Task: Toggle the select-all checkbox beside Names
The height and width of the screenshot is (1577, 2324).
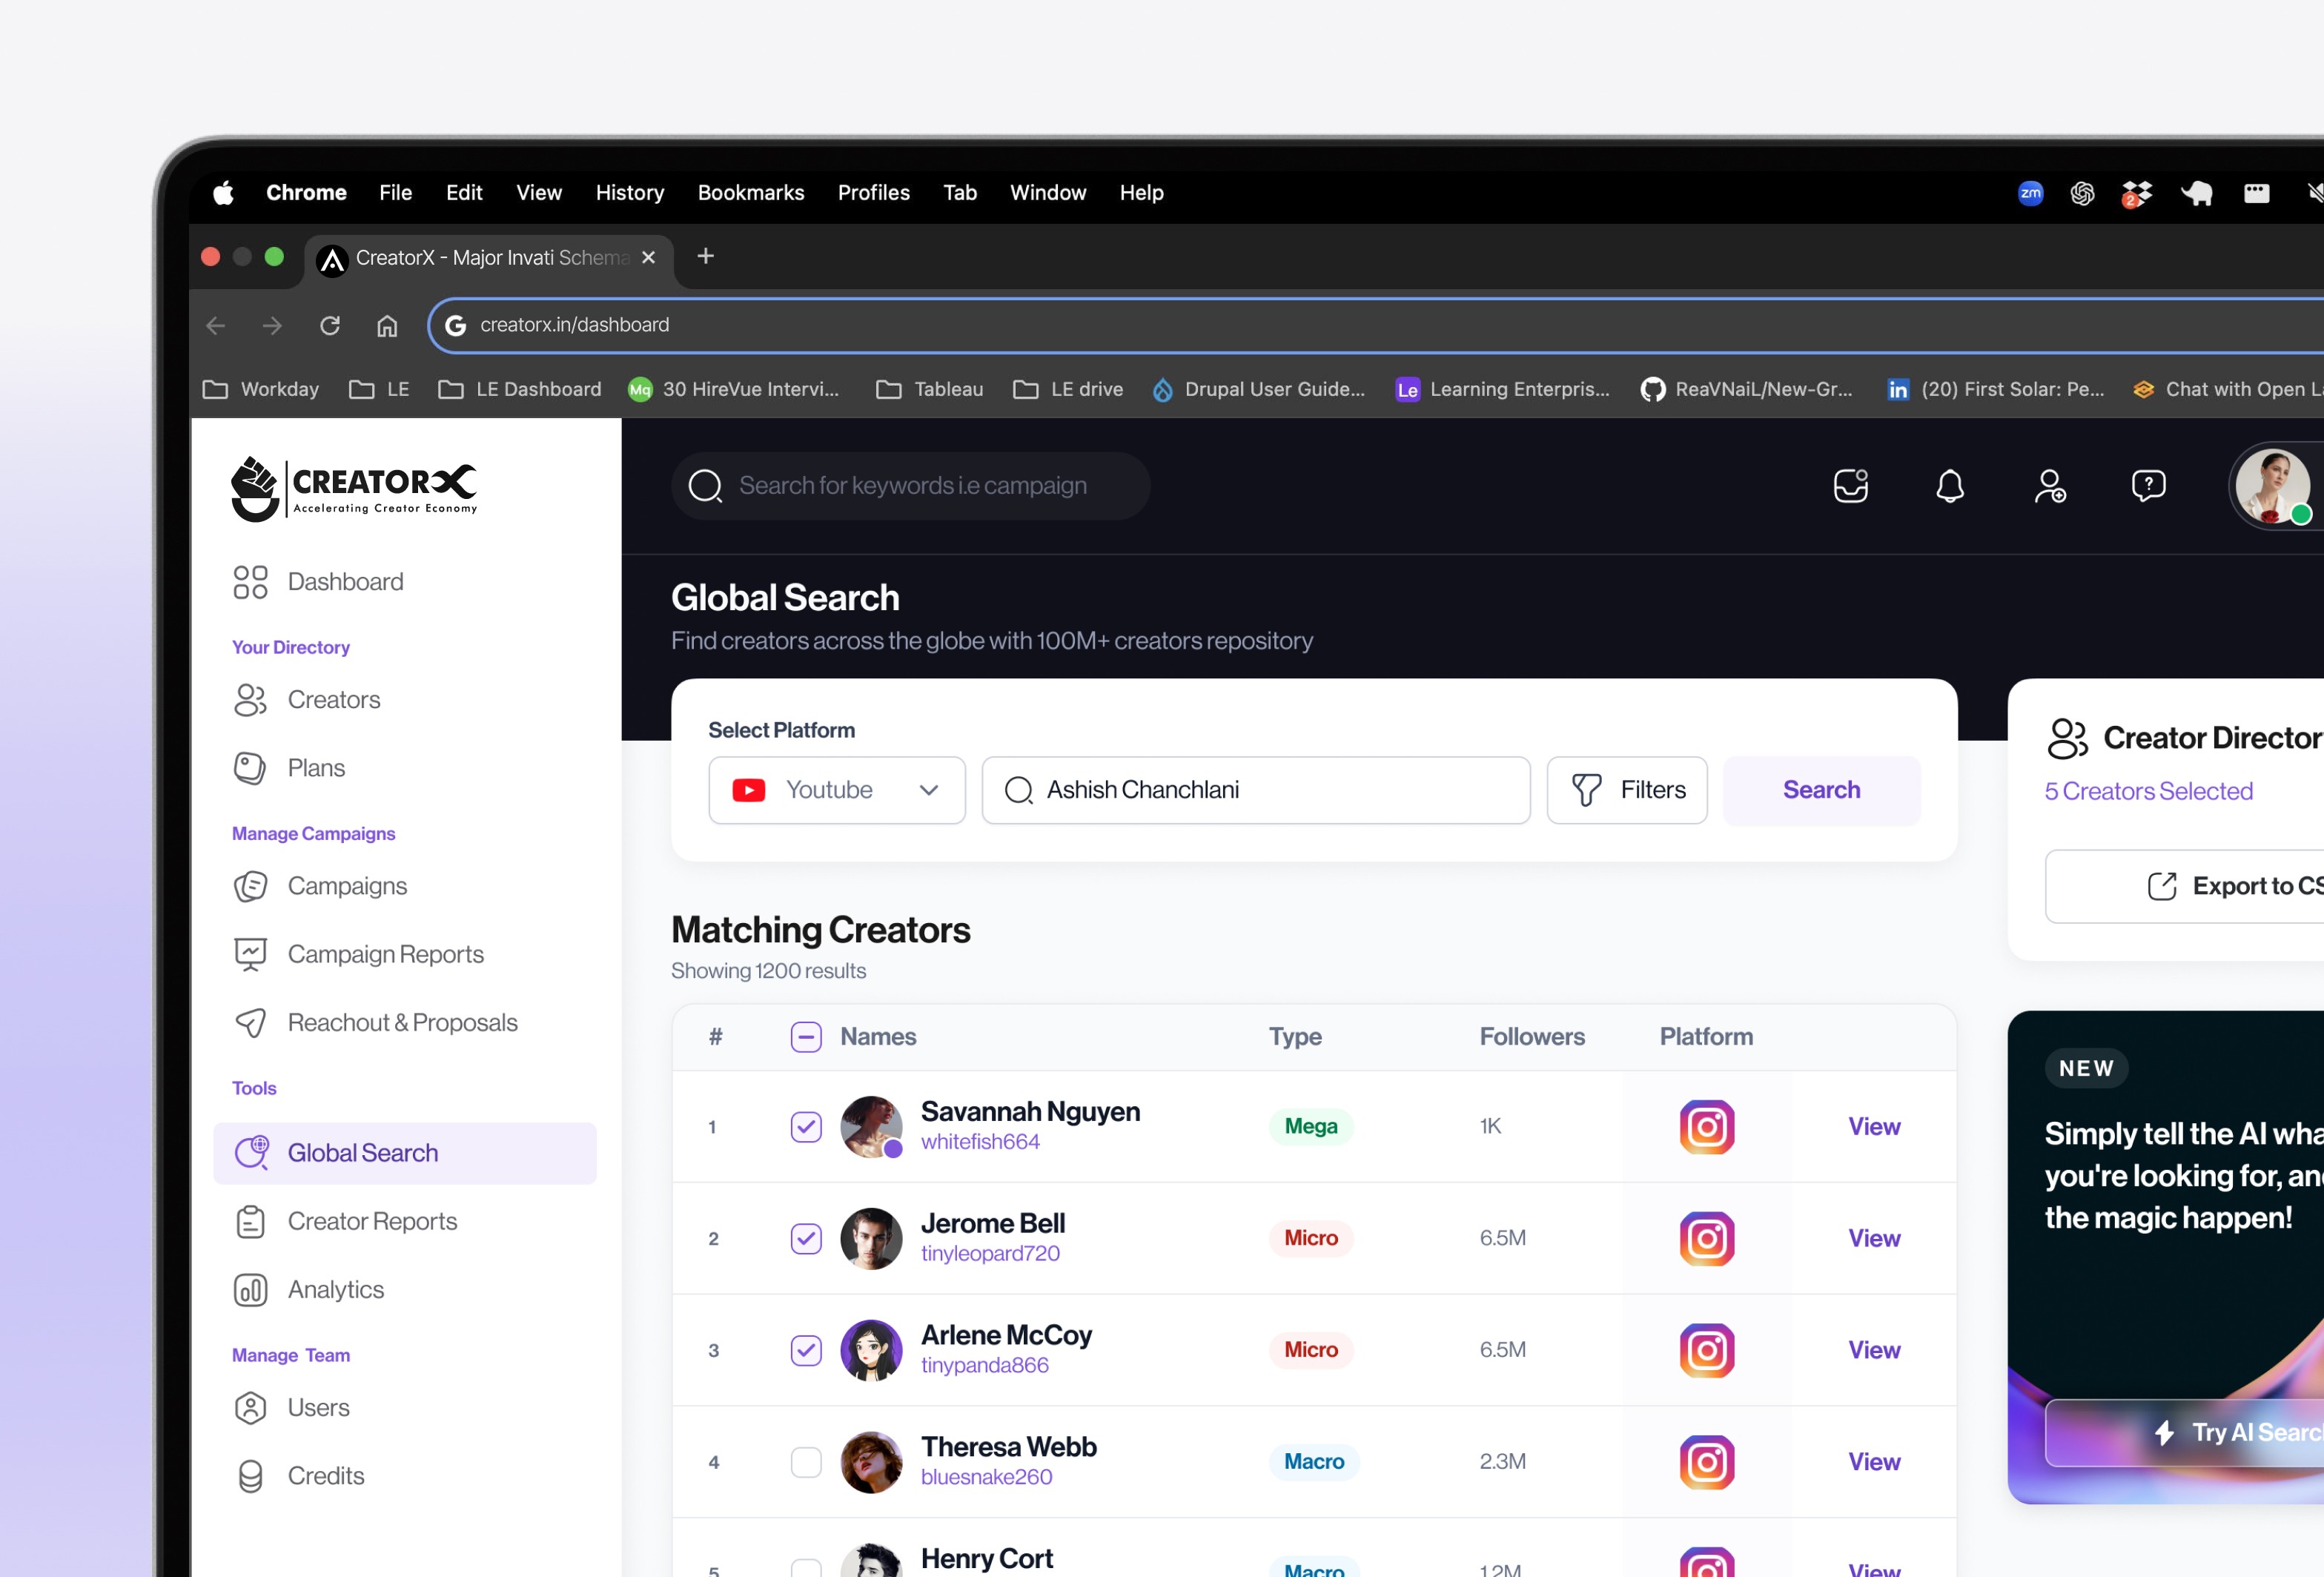Action: pos(806,1037)
